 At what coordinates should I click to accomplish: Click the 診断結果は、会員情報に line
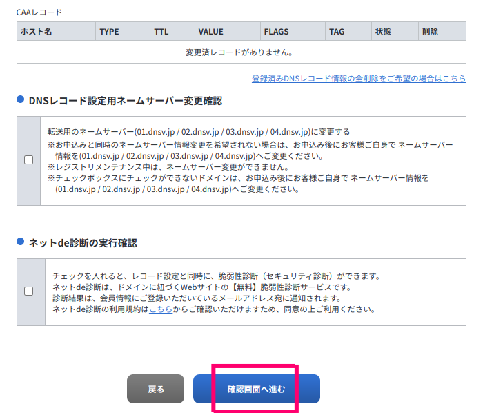click(197, 298)
